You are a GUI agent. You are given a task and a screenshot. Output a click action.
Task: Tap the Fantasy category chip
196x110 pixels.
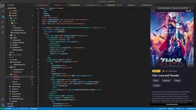(177, 81)
